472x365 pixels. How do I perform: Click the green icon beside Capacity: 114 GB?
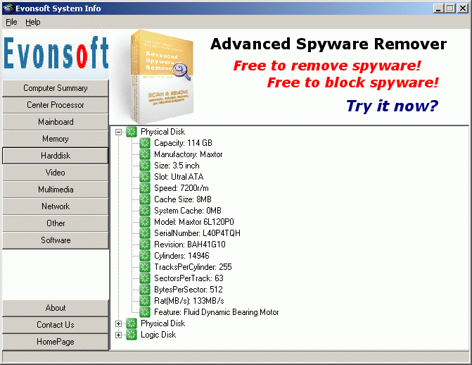pyautogui.click(x=144, y=143)
